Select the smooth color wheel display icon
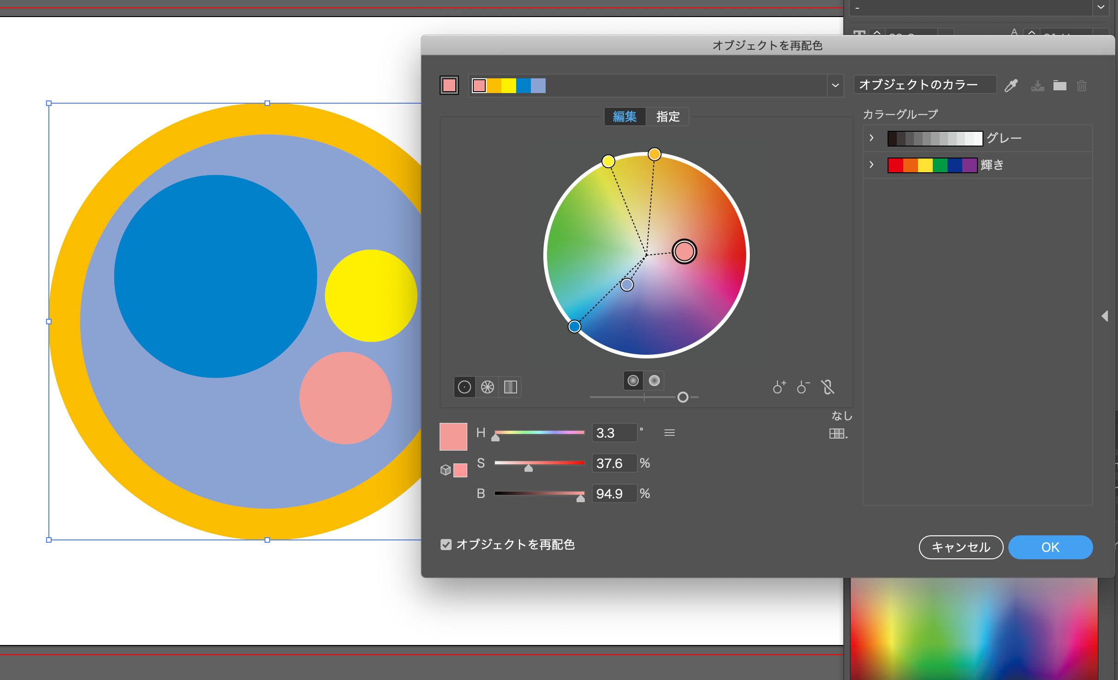 pyautogui.click(x=465, y=387)
